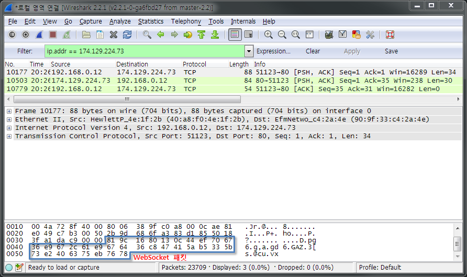The image size is (467, 277).
Task: Reset zoom to 100% icon
Action: coord(296,35)
